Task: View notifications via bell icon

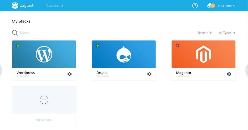Action: tap(211, 6)
